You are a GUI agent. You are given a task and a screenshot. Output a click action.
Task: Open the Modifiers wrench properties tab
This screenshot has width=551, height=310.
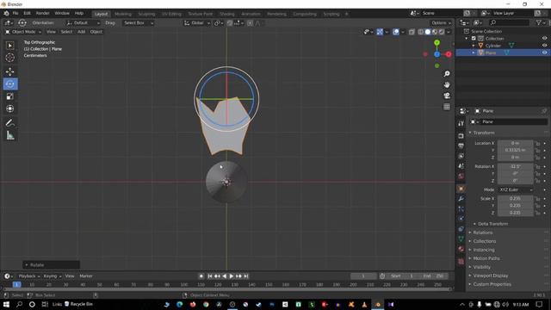coord(461,199)
